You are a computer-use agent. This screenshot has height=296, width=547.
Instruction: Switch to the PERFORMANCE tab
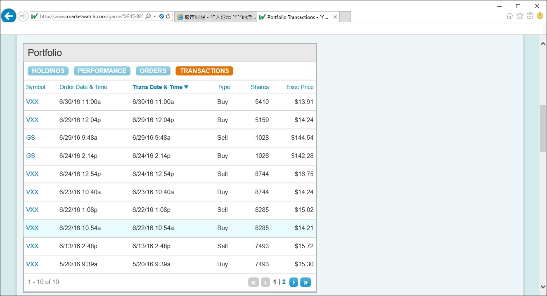pos(102,71)
